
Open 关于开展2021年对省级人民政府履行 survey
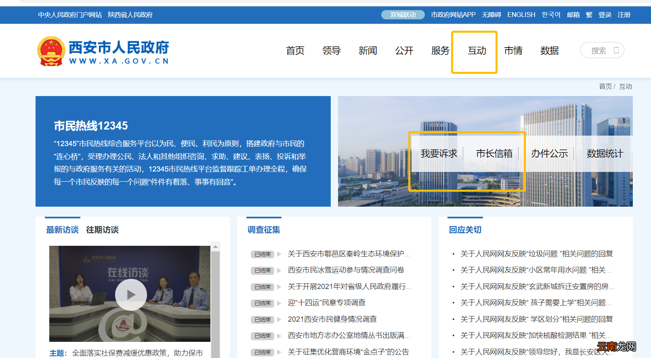(350, 287)
